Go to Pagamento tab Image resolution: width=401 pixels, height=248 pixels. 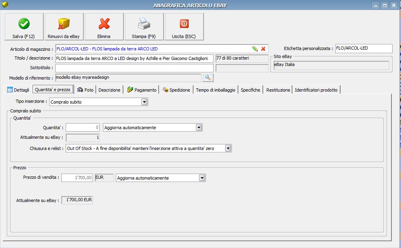(x=142, y=90)
